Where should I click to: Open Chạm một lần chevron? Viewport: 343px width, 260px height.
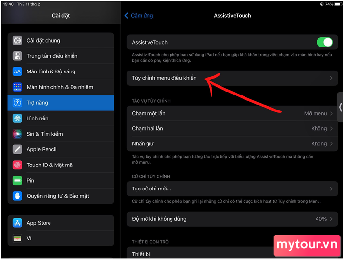click(x=331, y=113)
